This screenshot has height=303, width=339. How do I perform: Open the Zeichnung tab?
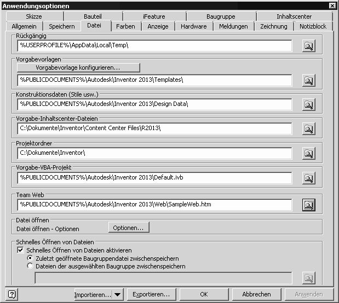[273, 26]
